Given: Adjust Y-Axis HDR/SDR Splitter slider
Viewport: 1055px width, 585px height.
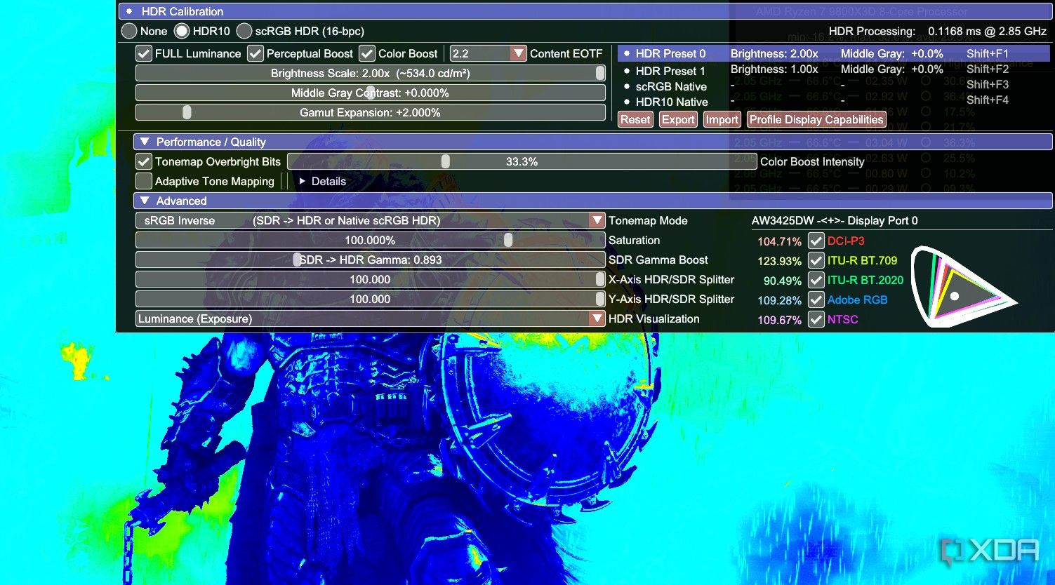Looking at the screenshot, I should (370, 299).
